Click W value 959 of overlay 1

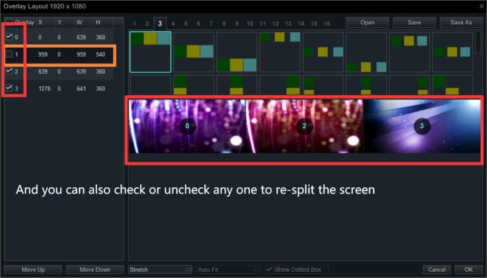(81, 55)
